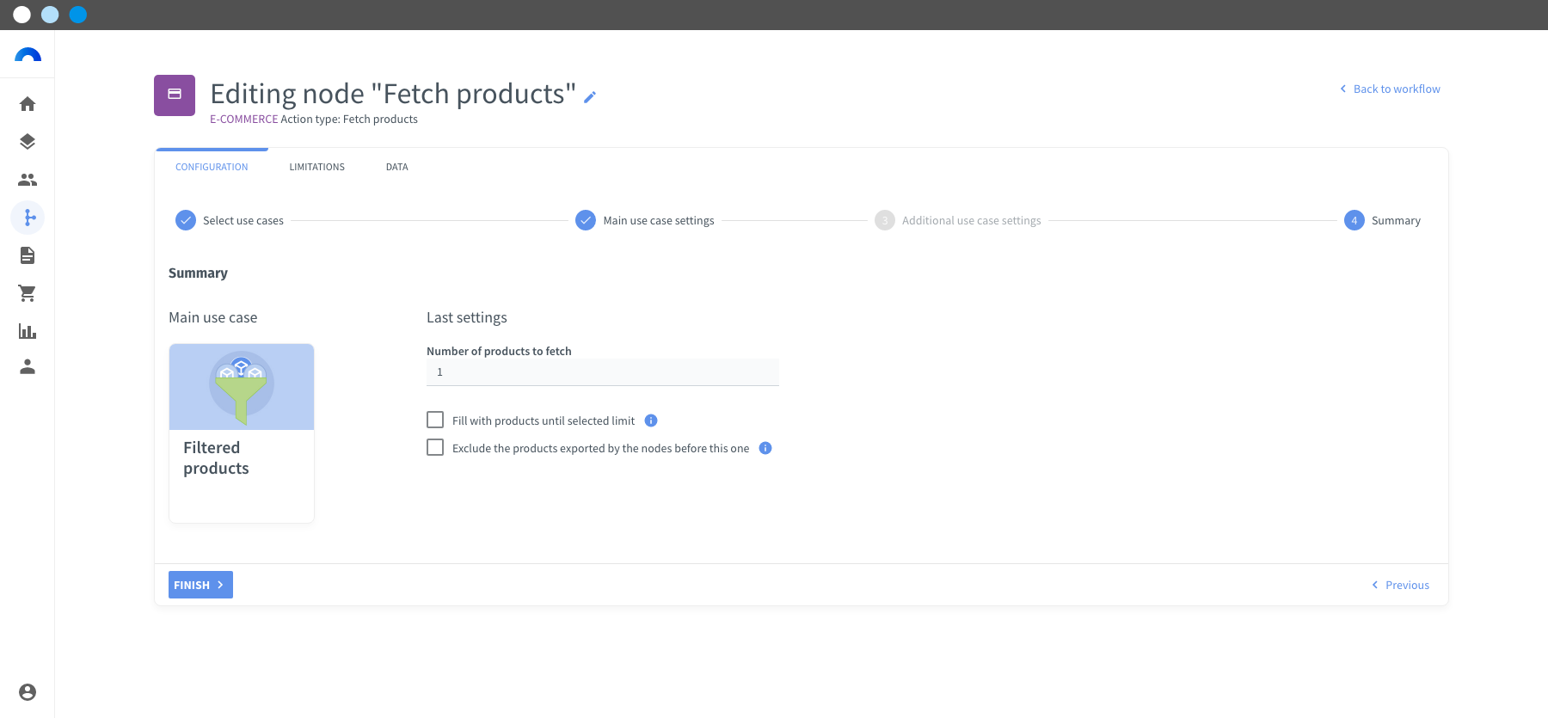Go back via Previous link
1548x718 pixels.
1400,585
